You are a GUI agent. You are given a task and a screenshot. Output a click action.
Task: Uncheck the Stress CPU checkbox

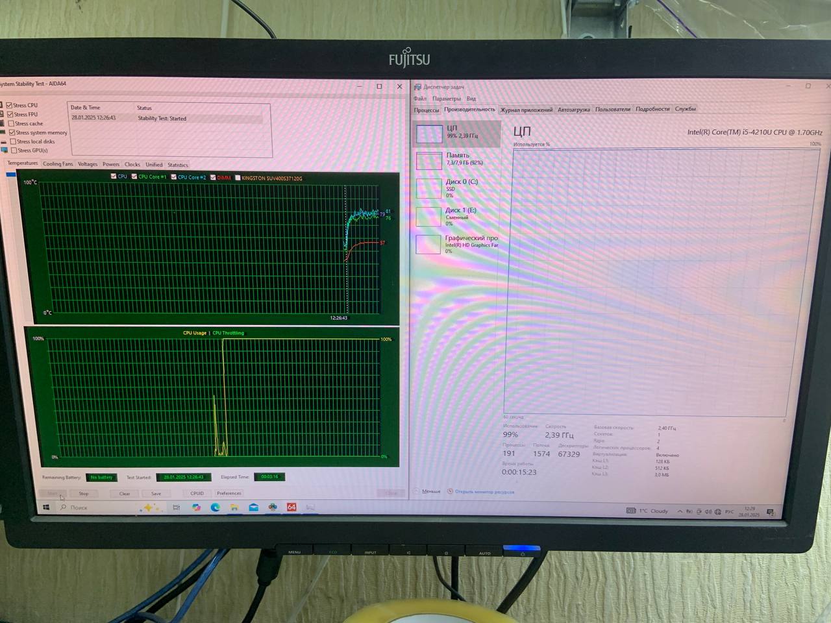pos(10,105)
